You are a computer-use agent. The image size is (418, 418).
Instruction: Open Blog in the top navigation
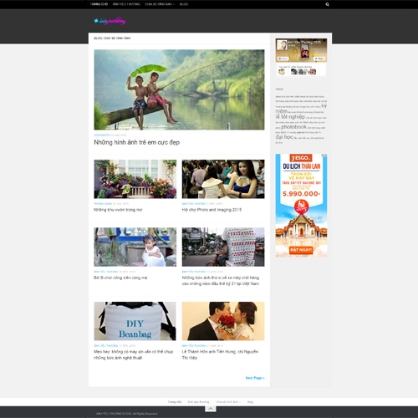(x=184, y=4)
